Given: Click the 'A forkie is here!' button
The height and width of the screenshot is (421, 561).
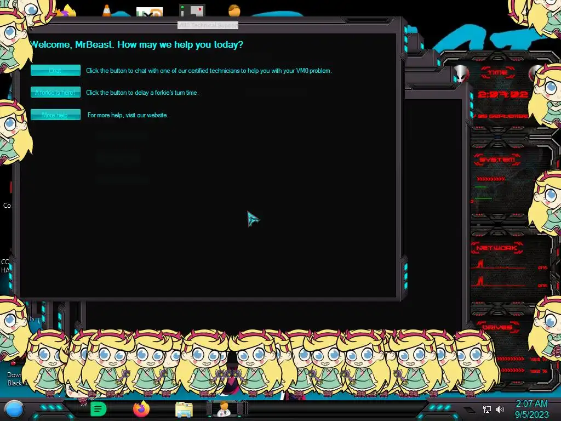Looking at the screenshot, I should (x=55, y=92).
